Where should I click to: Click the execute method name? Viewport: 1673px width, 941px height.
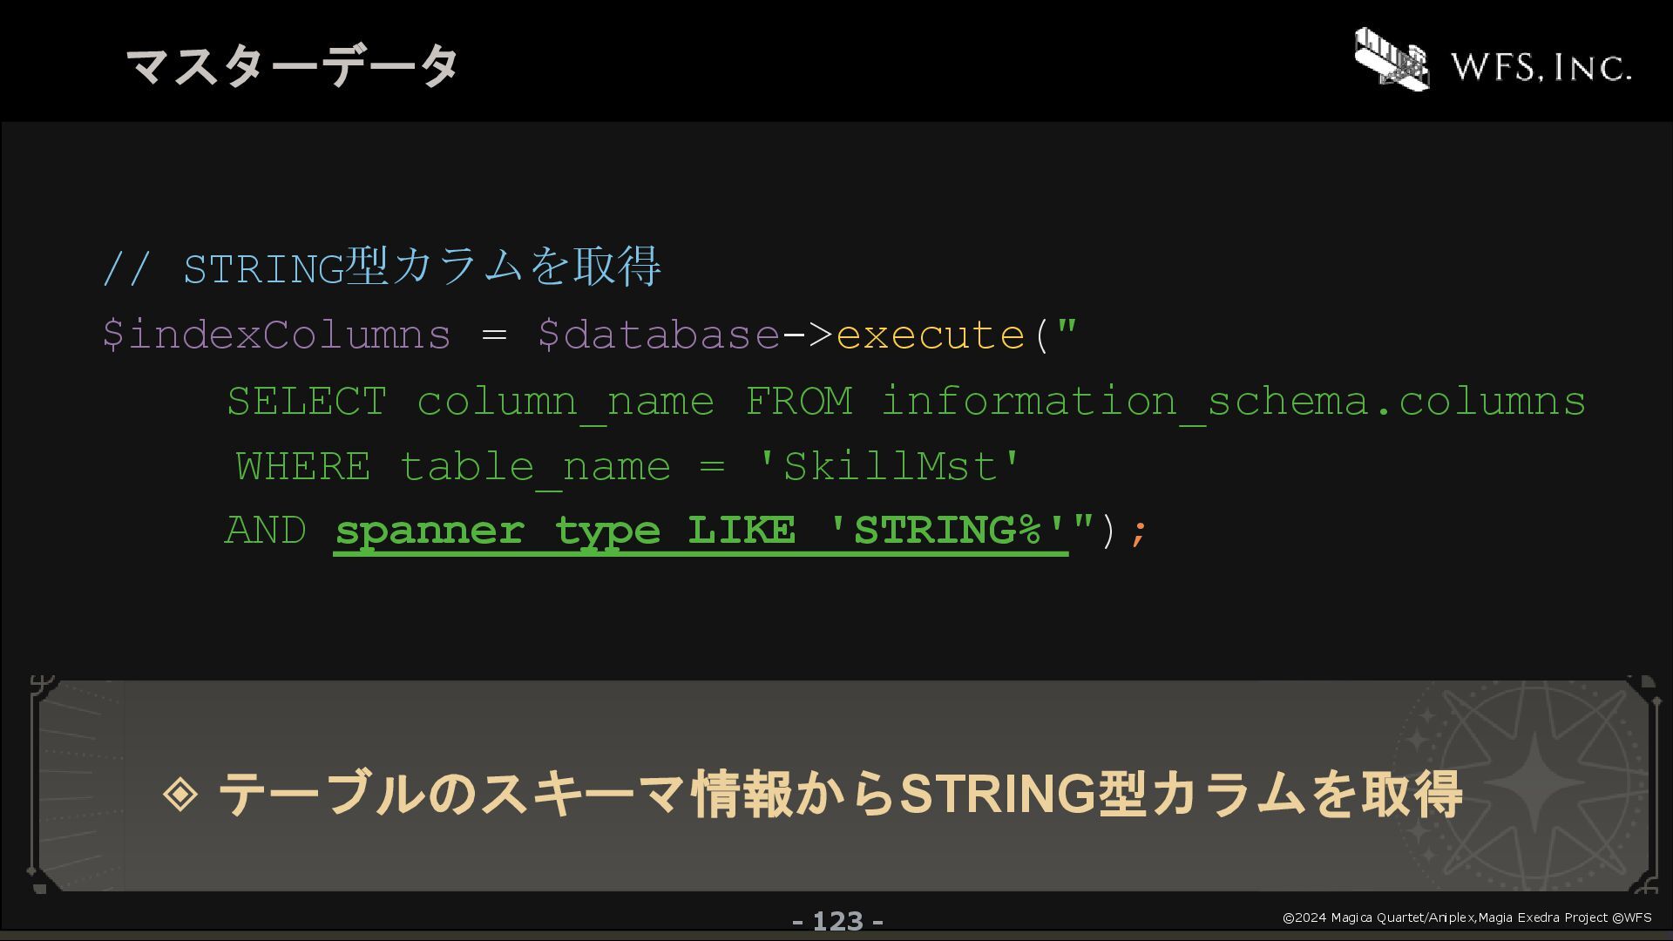tap(931, 335)
